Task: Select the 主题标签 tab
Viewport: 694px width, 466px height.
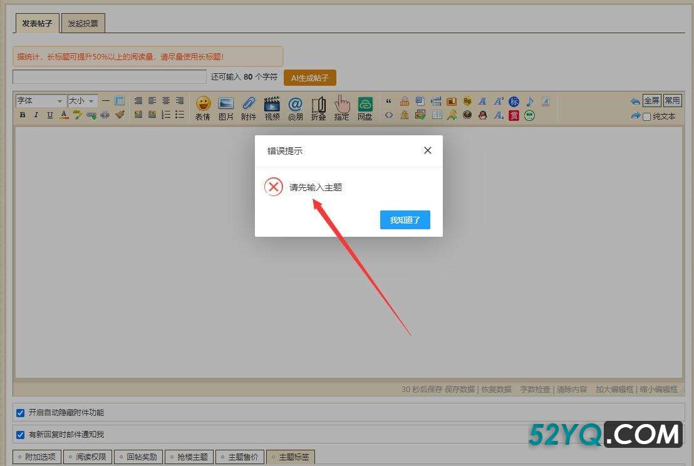Action: (x=290, y=457)
